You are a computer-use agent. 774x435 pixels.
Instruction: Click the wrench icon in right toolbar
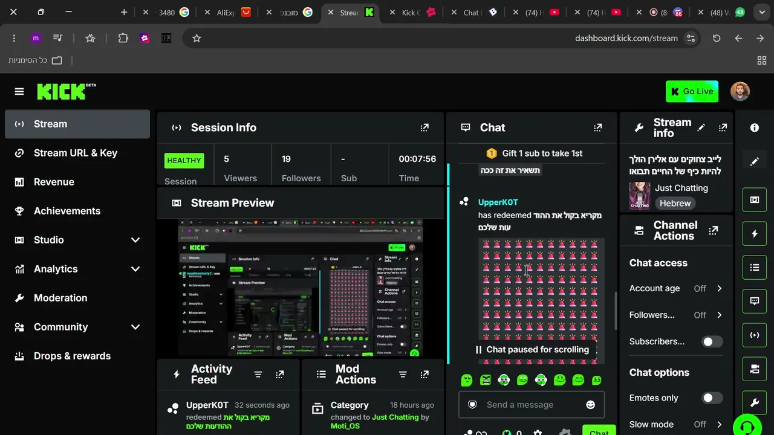tap(755, 402)
